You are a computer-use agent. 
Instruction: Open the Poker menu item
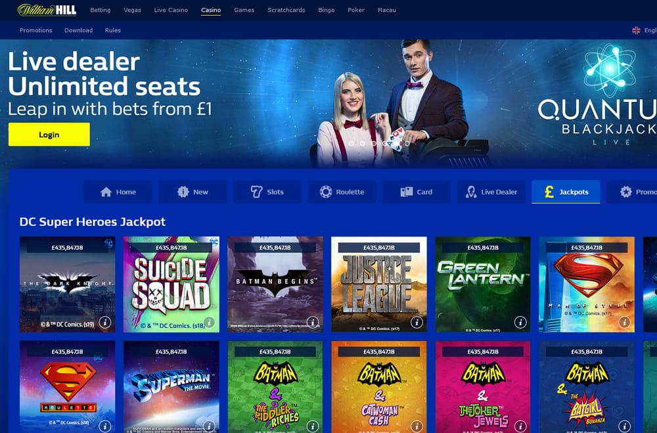point(356,10)
